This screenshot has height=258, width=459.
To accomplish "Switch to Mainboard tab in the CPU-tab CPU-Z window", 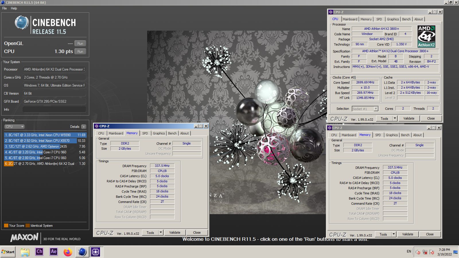I will point(350,19).
